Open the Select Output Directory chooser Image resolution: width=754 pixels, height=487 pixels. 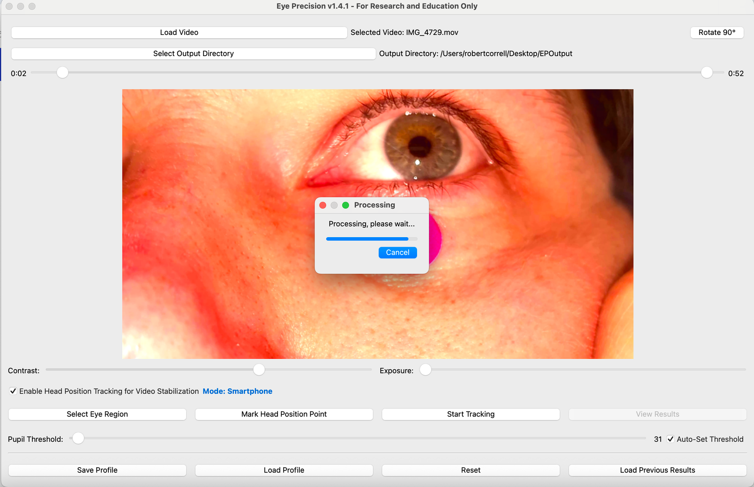coord(193,54)
